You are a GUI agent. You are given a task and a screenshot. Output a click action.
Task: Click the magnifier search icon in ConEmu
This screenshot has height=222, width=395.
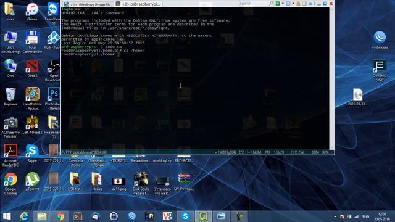point(271,4)
